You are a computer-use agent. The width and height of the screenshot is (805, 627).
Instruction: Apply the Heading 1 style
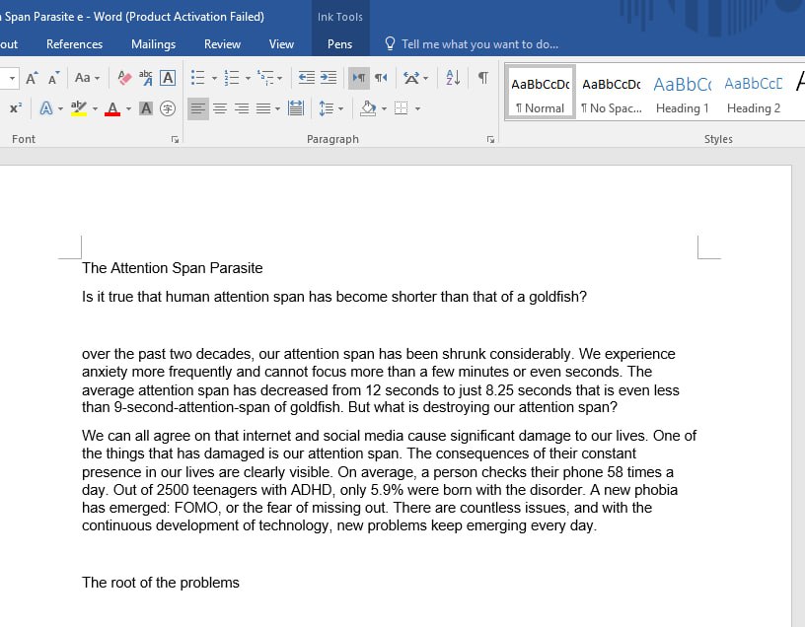point(682,95)
